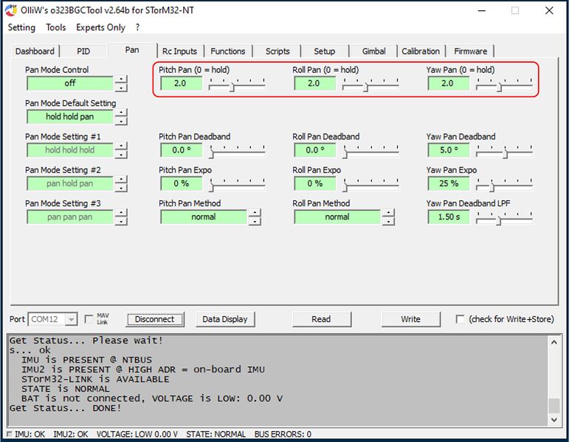Toggle the IMU checkbox in status bar

coord(9,435)
